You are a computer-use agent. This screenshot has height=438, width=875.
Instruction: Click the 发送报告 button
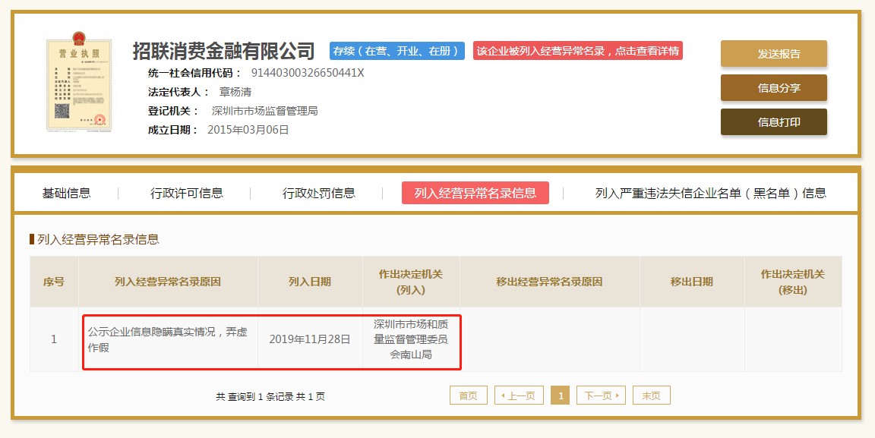tap(773, 54)
